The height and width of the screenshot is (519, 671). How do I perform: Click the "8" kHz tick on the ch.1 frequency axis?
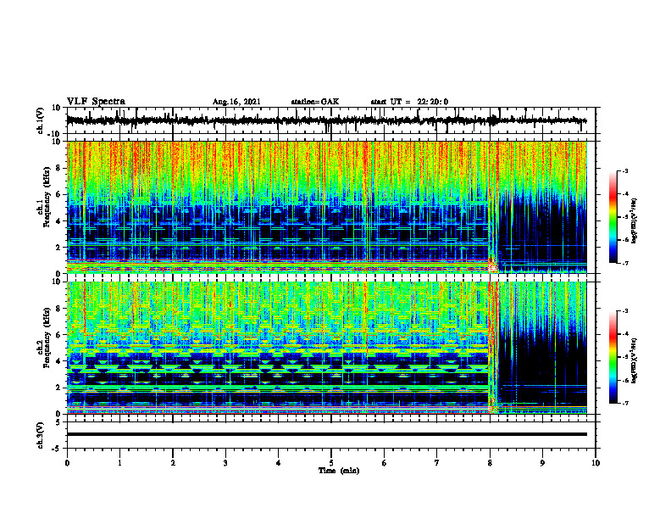59,168
